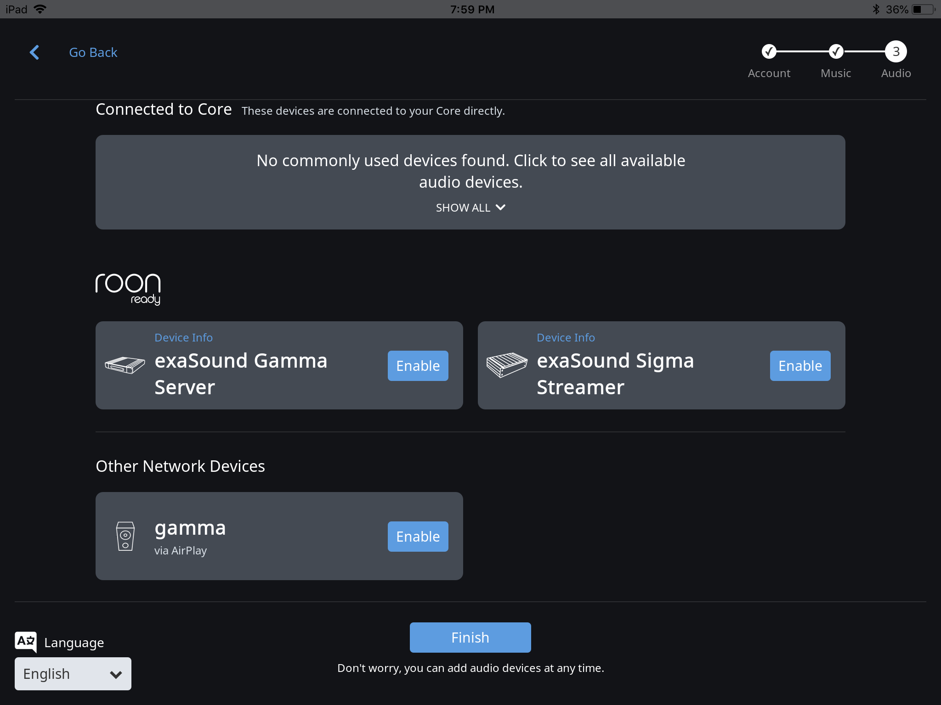
Task: Click the gamma AirPlay speaker icon
Action: 125,536
